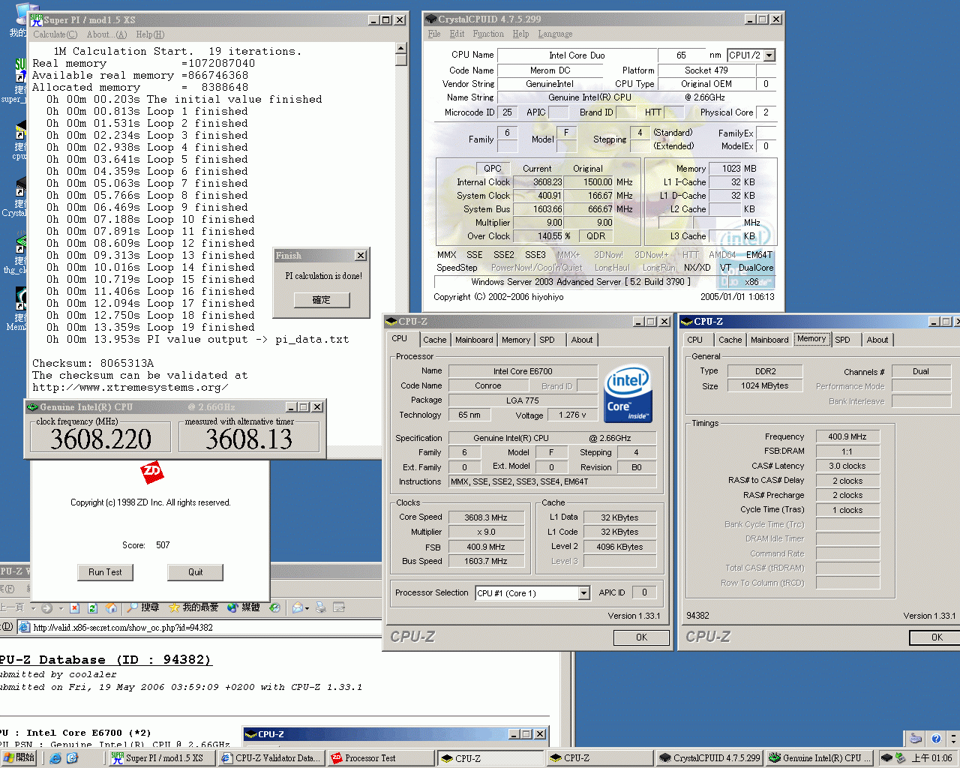Screen dimensions: 960x768
Task: Switch to SPD tab in right CPU-Z
Action: click(843, 340)
